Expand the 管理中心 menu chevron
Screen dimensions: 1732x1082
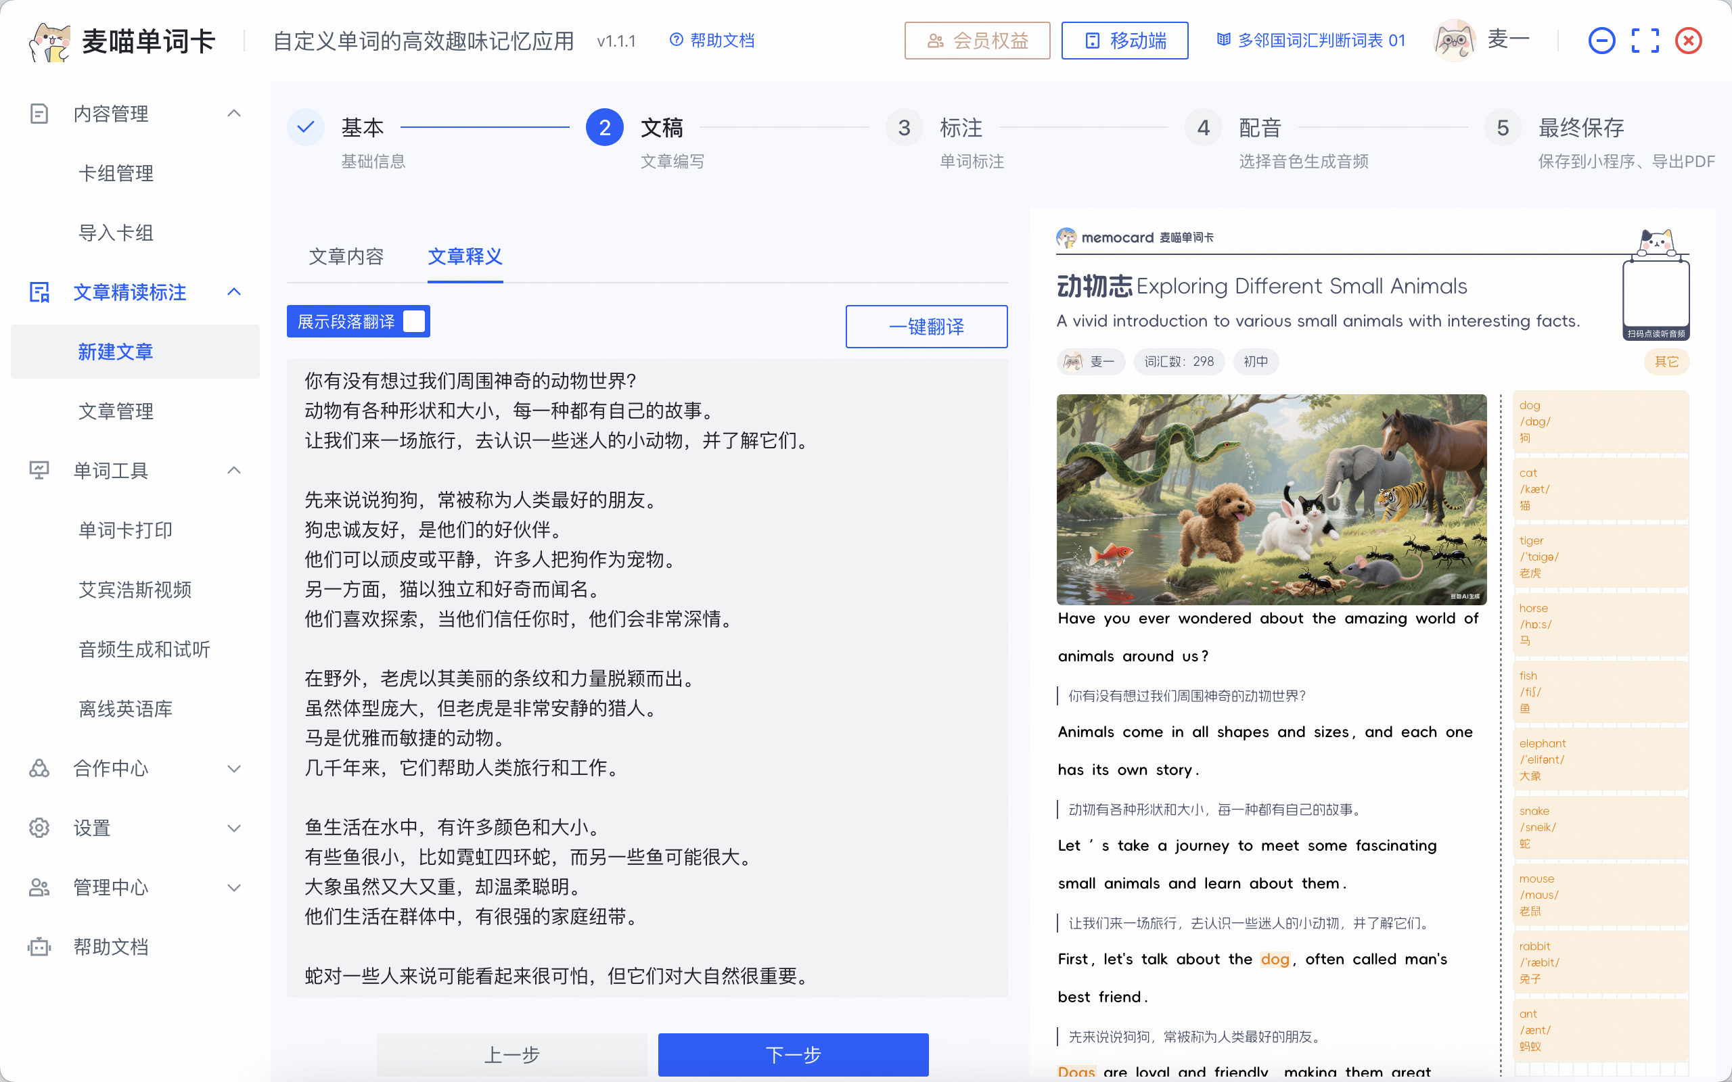tap(234, 887)
